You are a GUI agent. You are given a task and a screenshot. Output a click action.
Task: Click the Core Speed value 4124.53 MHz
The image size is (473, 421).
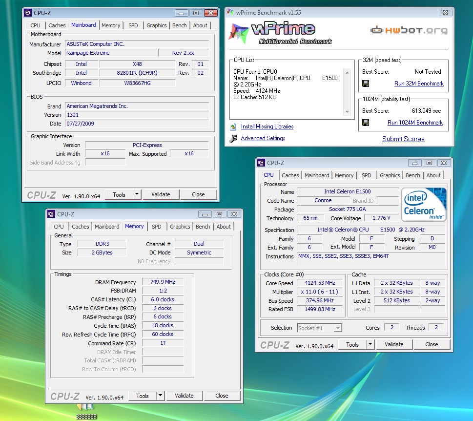coord(320,283)
